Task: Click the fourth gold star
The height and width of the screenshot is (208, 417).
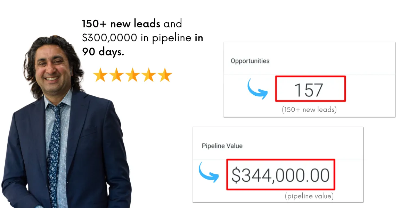Action: (x=149, y=75)
